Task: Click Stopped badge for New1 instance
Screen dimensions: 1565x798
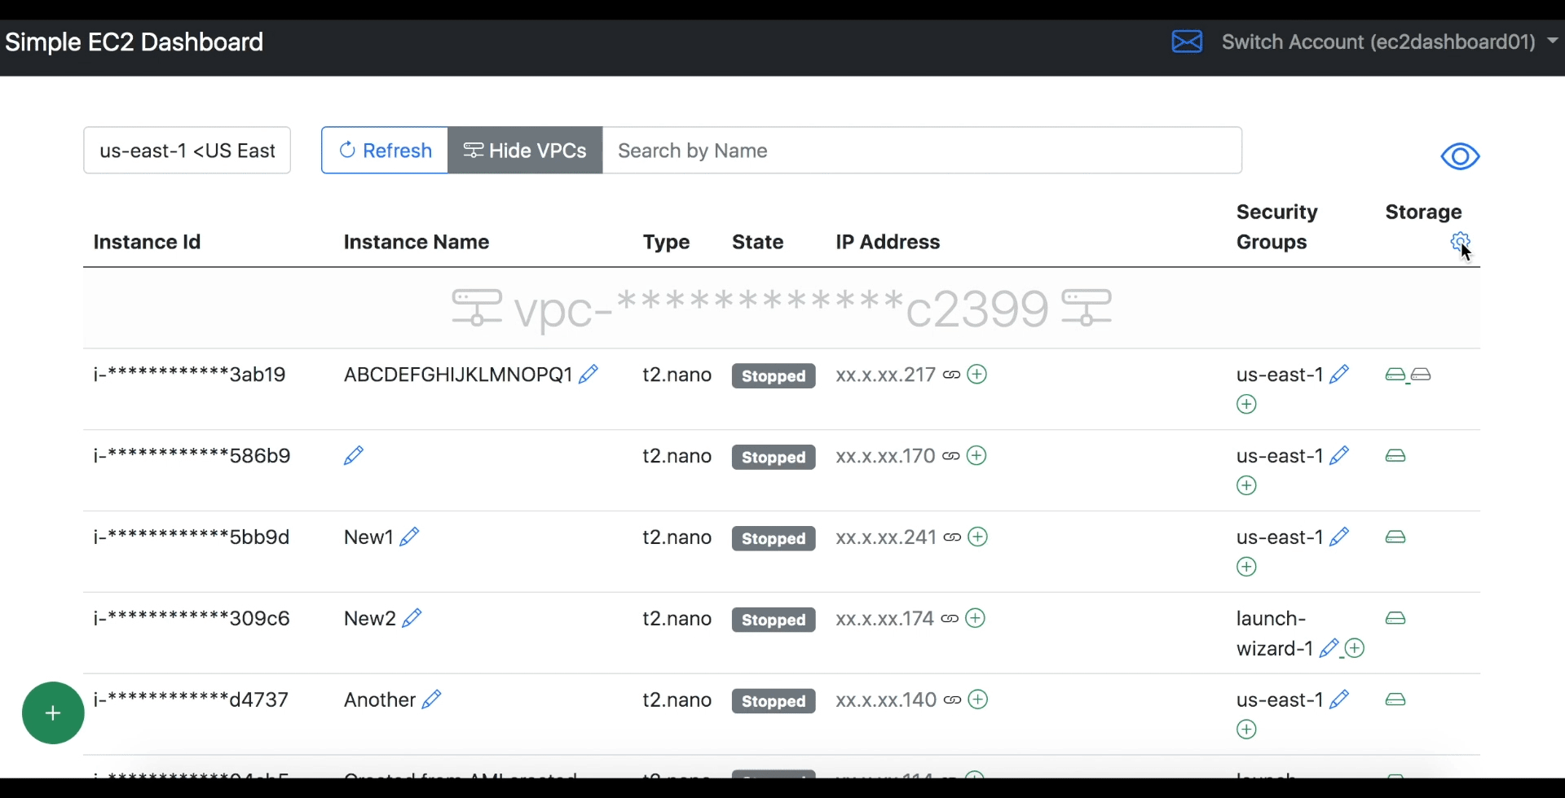Action: click(774, 539)
